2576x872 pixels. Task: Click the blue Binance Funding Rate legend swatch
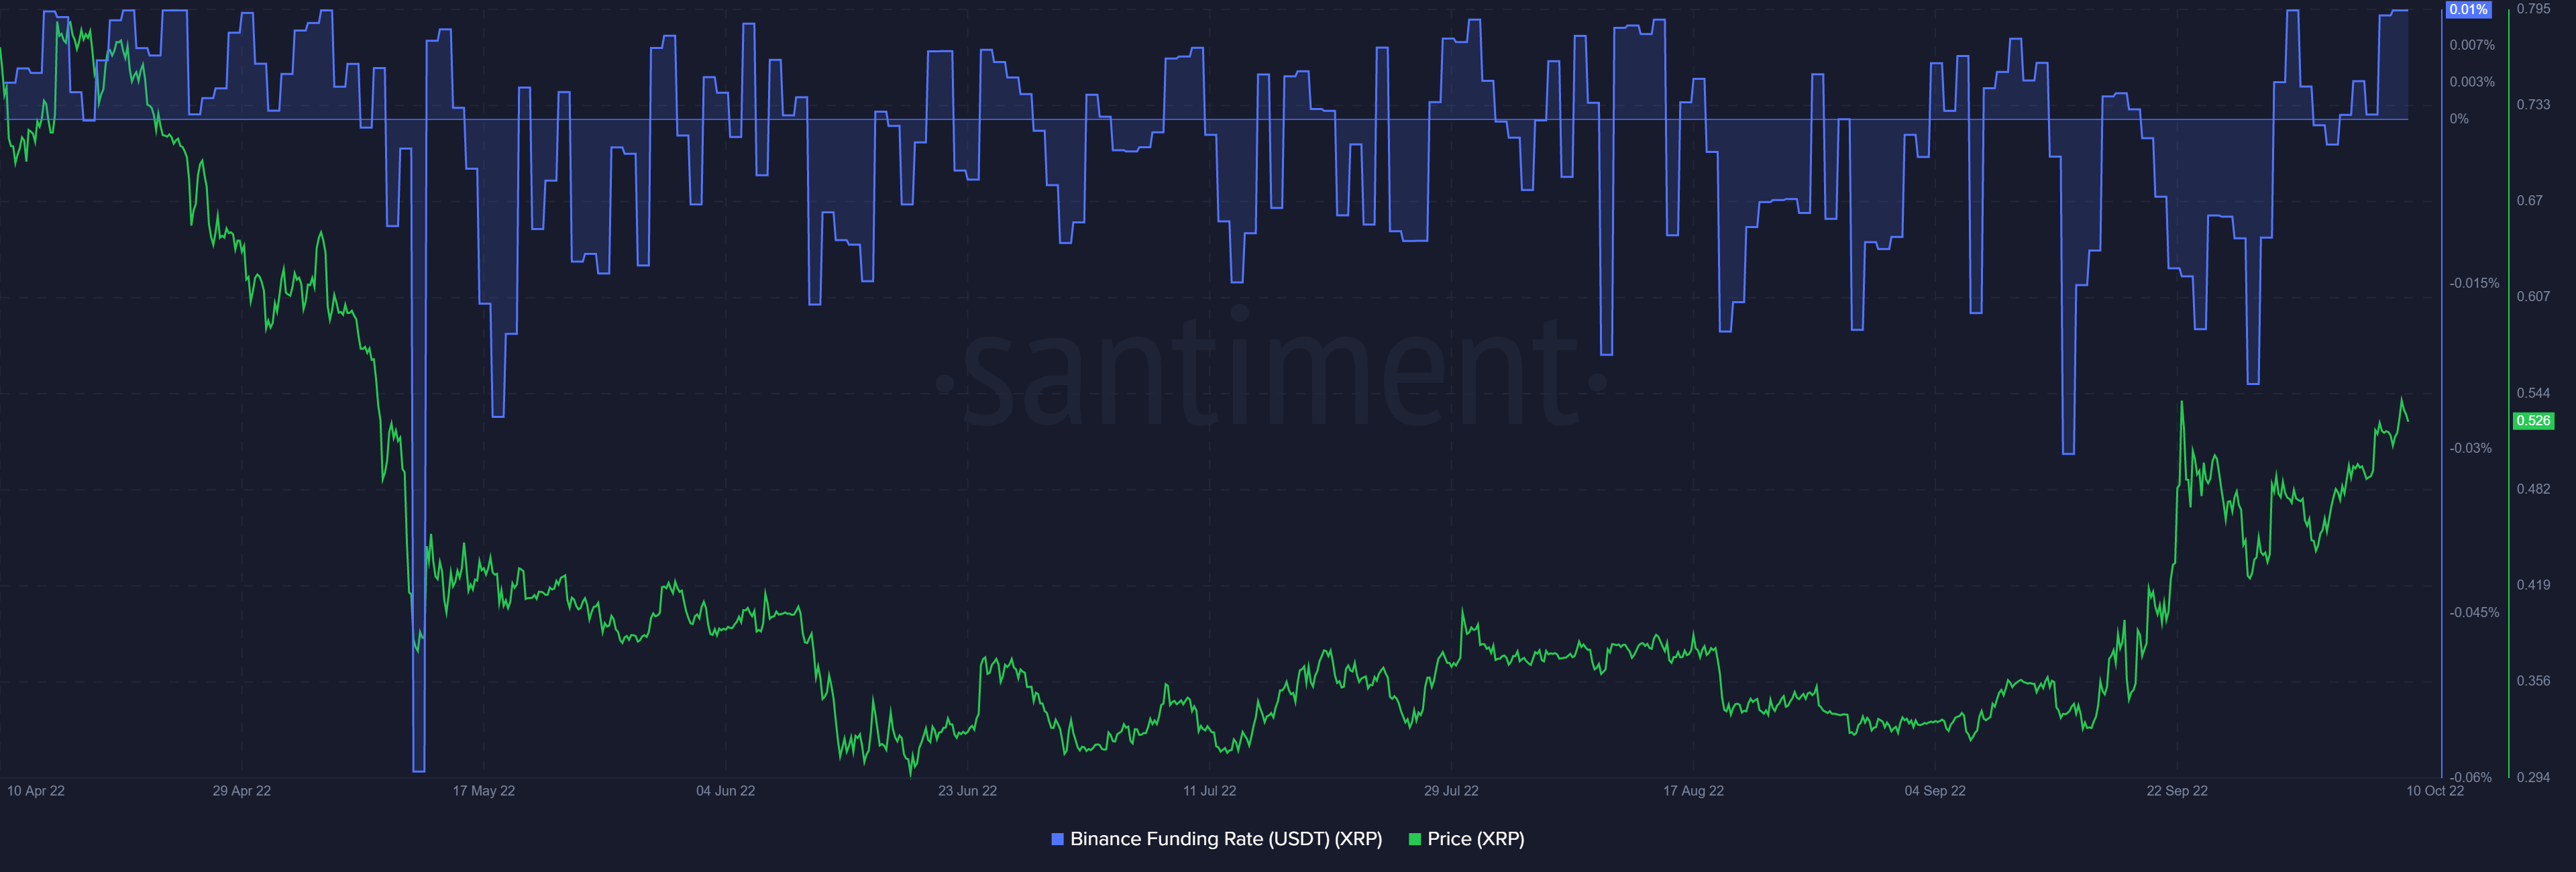point(1057,839)
